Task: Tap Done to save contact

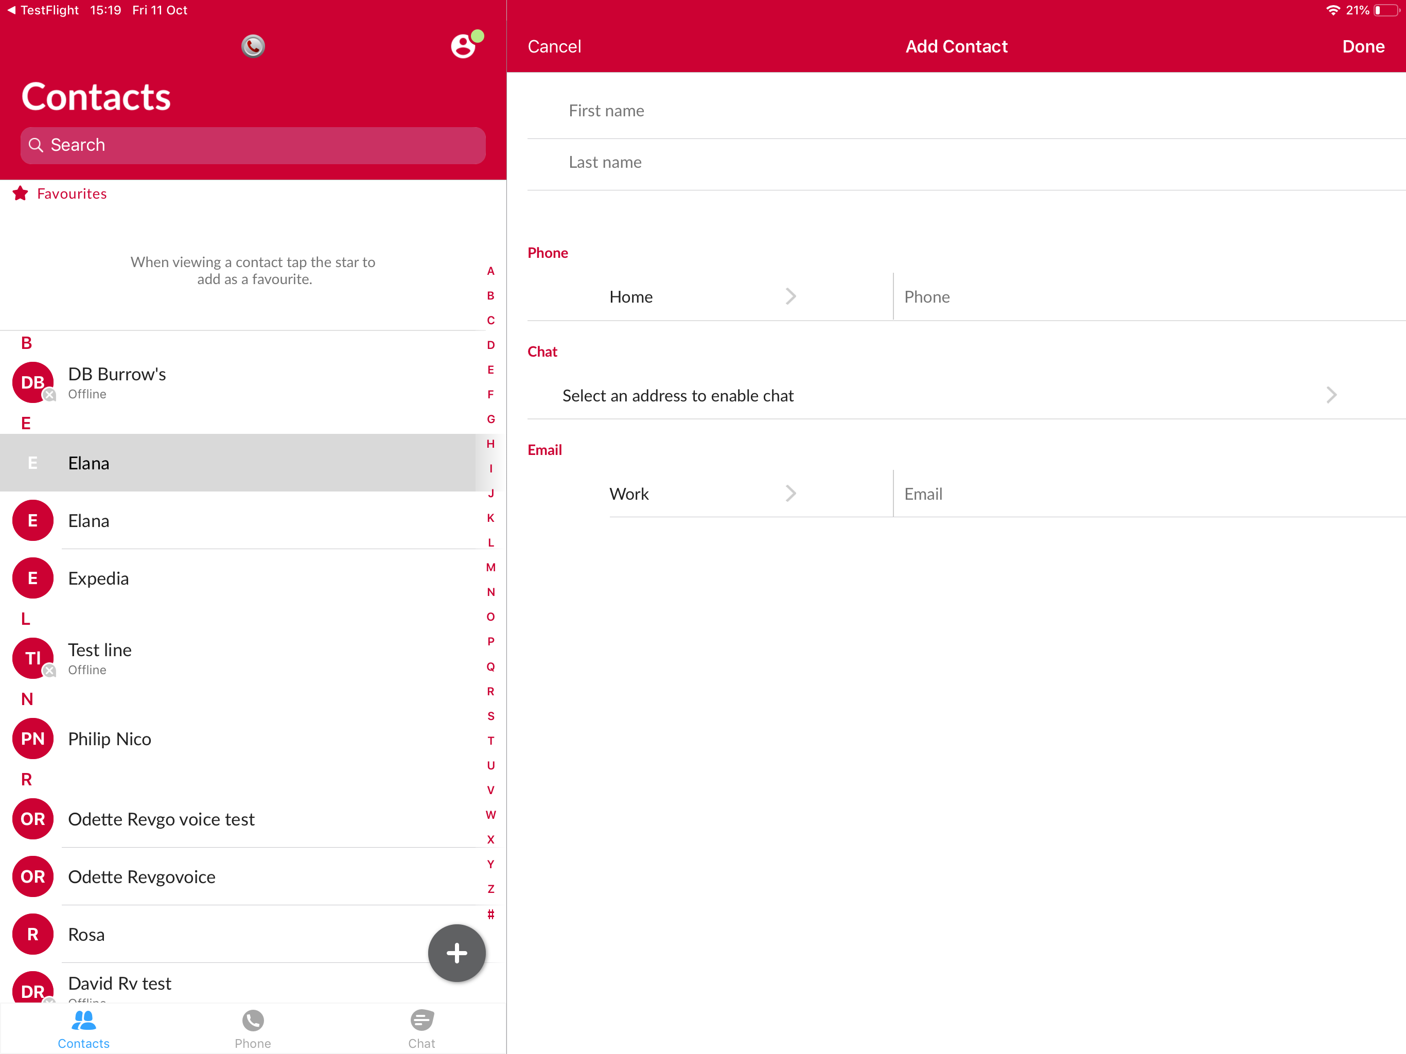Action: pyautogui.click(x=1363, y=46)
